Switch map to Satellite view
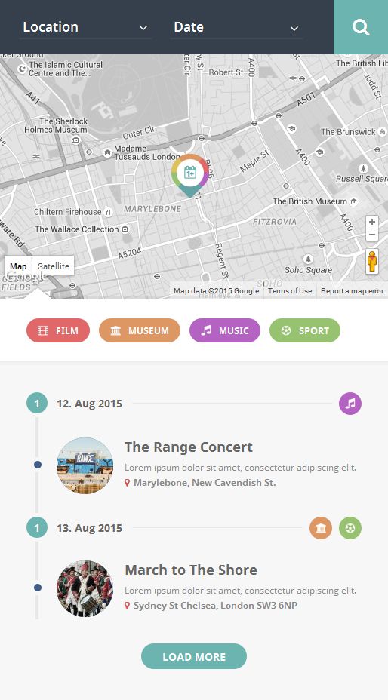The height and width of the screenshot is (700, 388). pyautogui.click(x=53, y=266)
